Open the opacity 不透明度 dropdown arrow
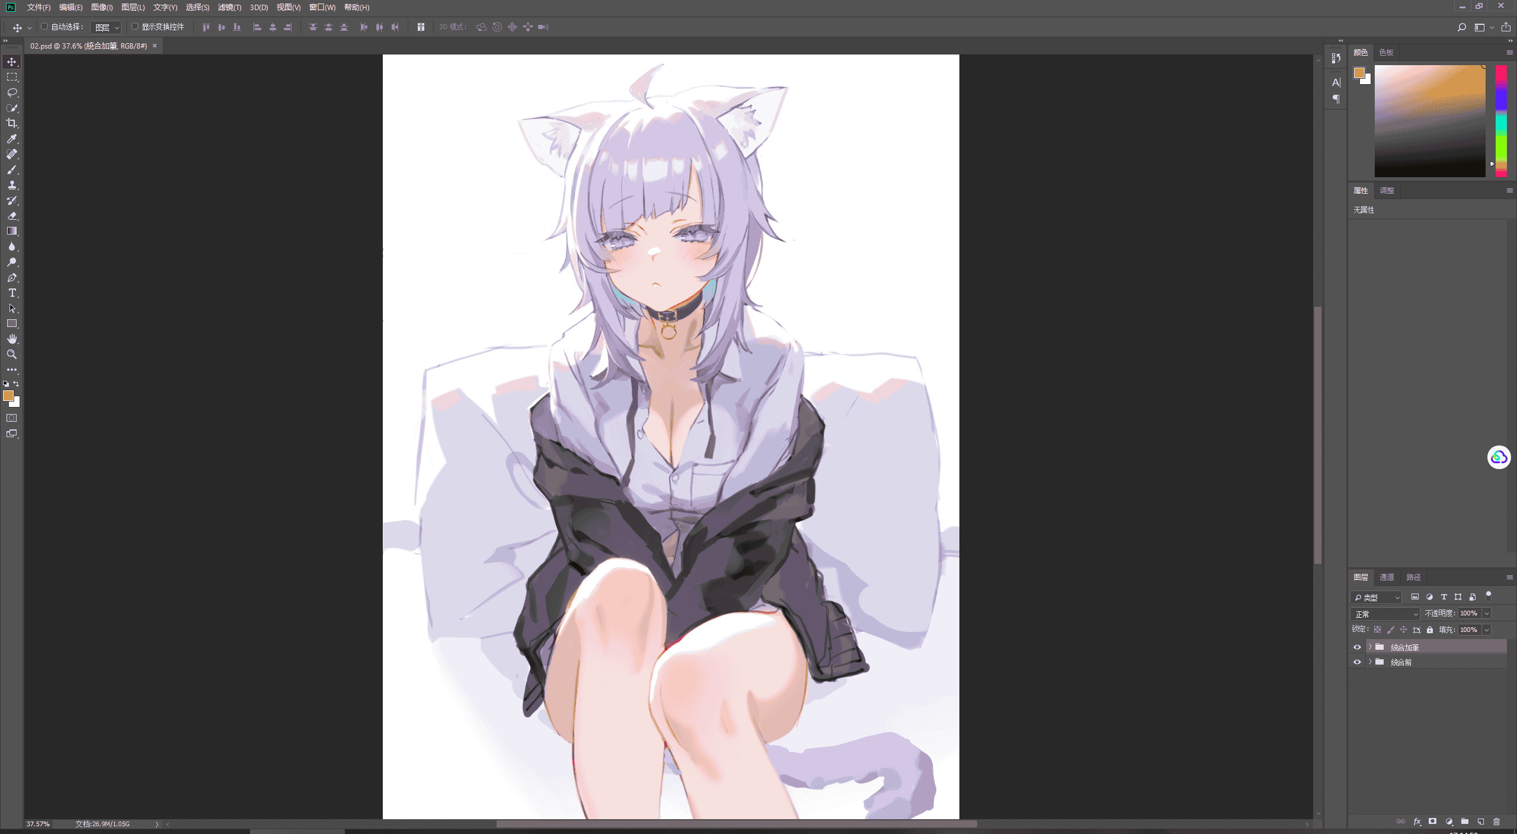1517x834 pixels. (1486, 614)
